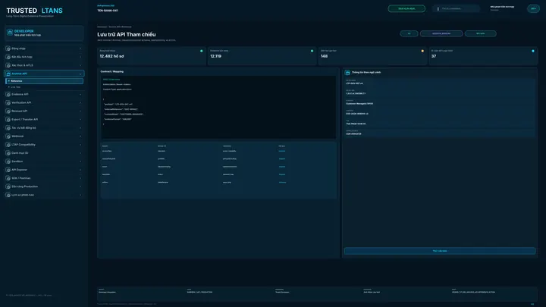The width and height of the screenshot is (546, 307).
Task: Click the third pill button near page title
Action: click(481, 34)
